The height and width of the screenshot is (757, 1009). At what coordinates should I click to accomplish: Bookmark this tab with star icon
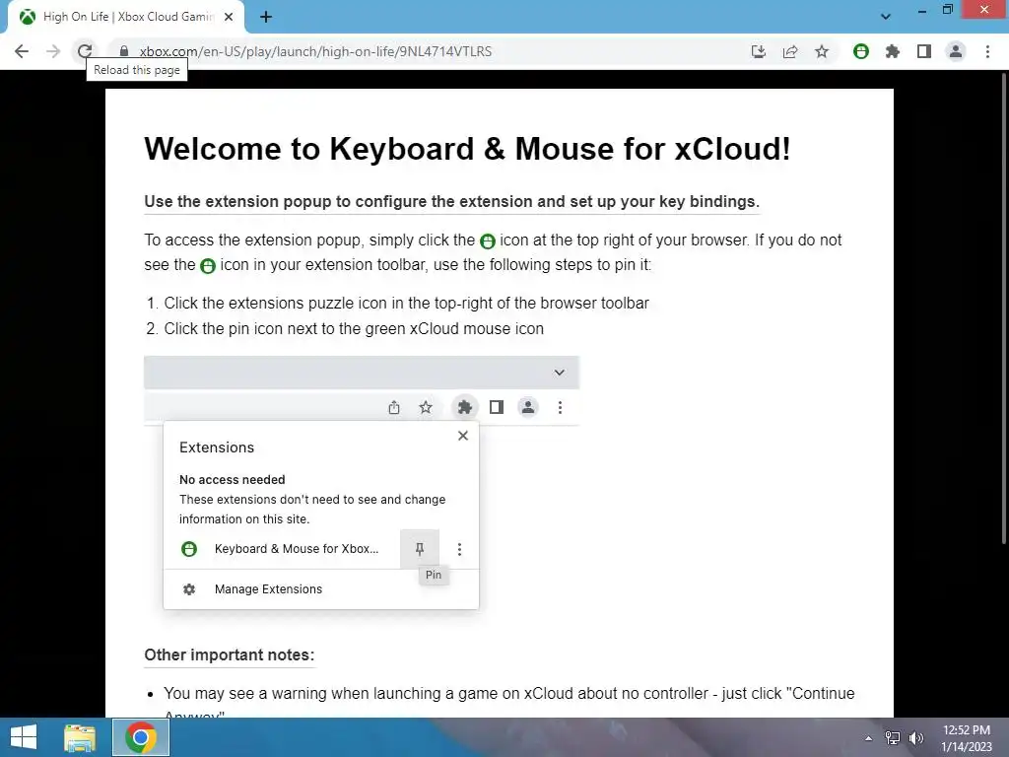pyautogui.click(x=822, y=51)
